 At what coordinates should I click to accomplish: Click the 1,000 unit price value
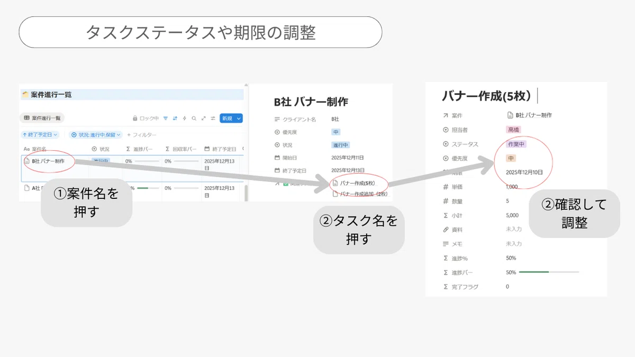[x=512, y=187]
